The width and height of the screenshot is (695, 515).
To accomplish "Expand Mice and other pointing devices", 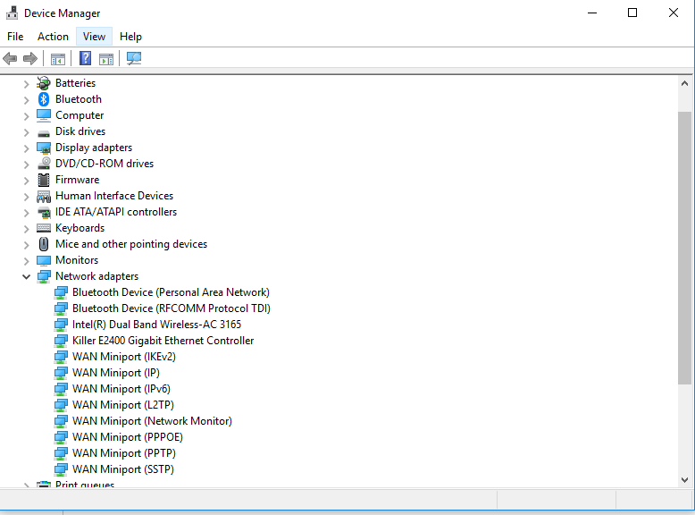I will click(x=26, y=244).
